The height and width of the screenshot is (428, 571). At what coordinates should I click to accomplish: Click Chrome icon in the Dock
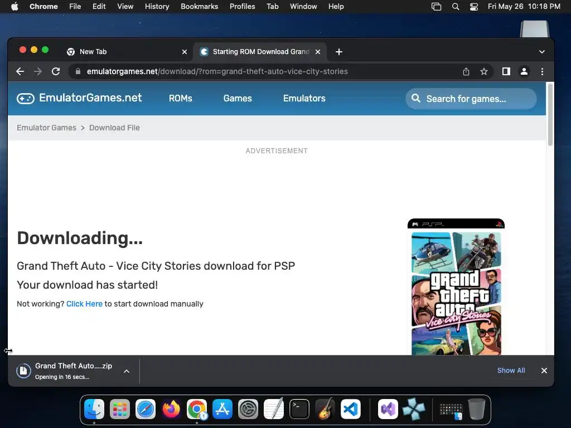[197, 409]
